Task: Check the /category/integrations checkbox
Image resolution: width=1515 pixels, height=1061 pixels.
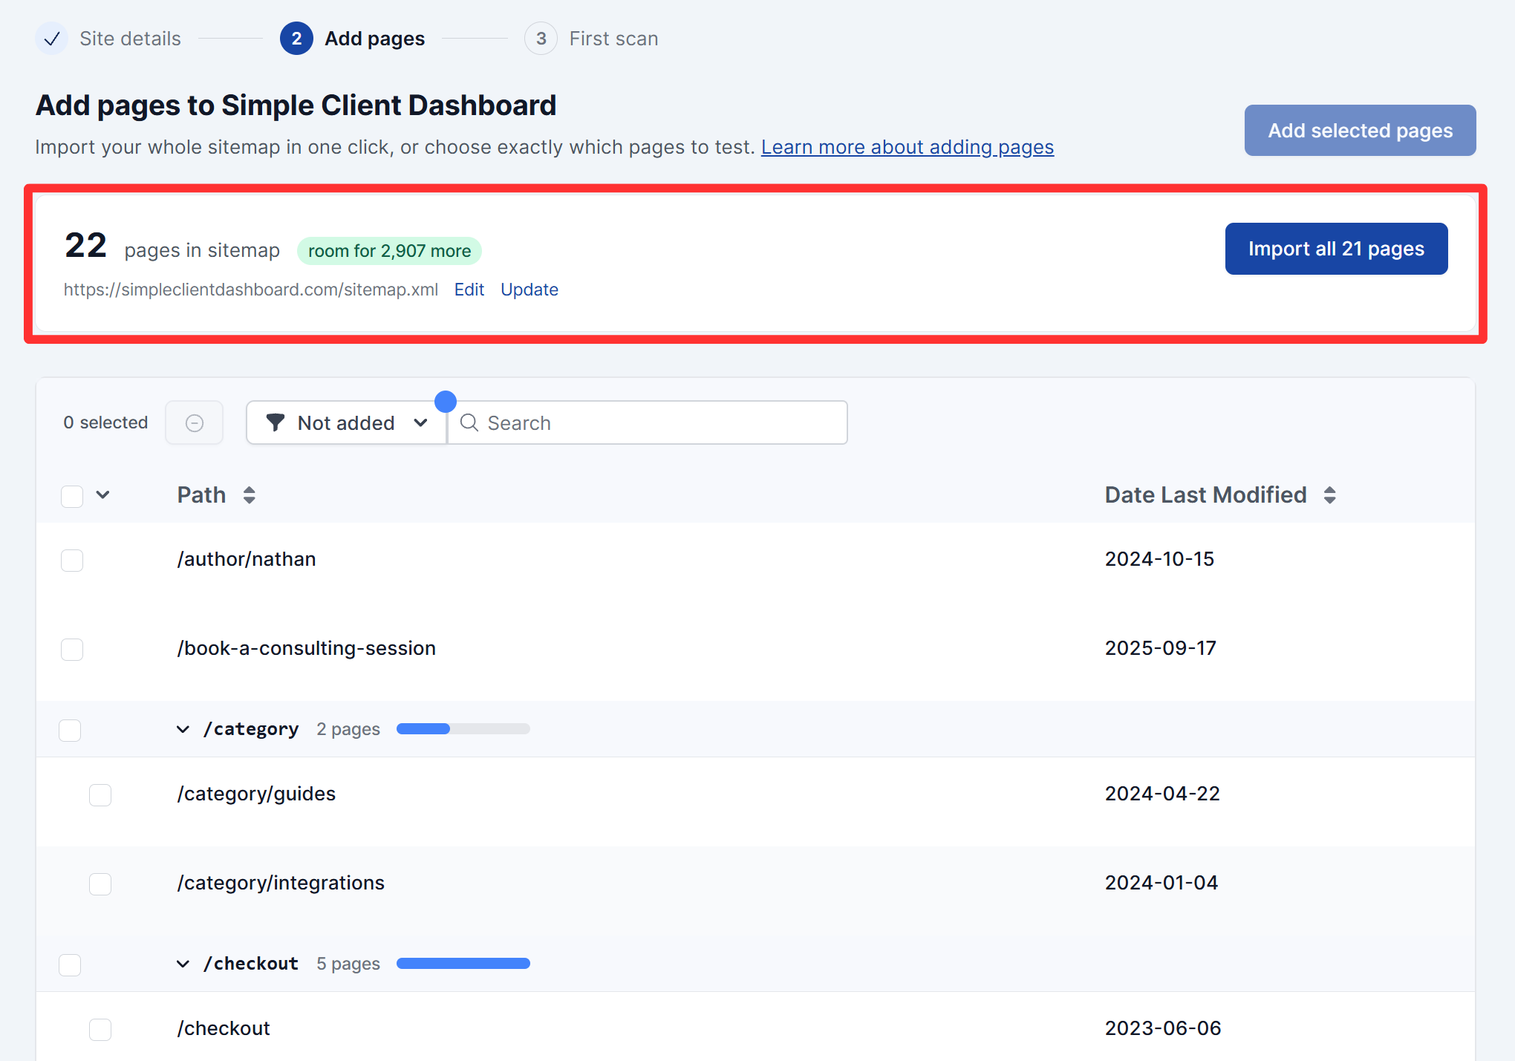Action: click(100, 884)
